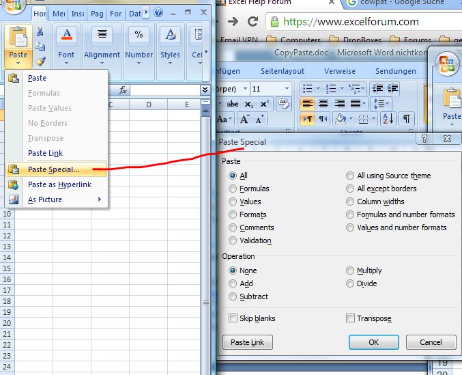Select the Multiply operation radio
The height and width of the screenshot is (375, 462).
(x=350, y=270)
